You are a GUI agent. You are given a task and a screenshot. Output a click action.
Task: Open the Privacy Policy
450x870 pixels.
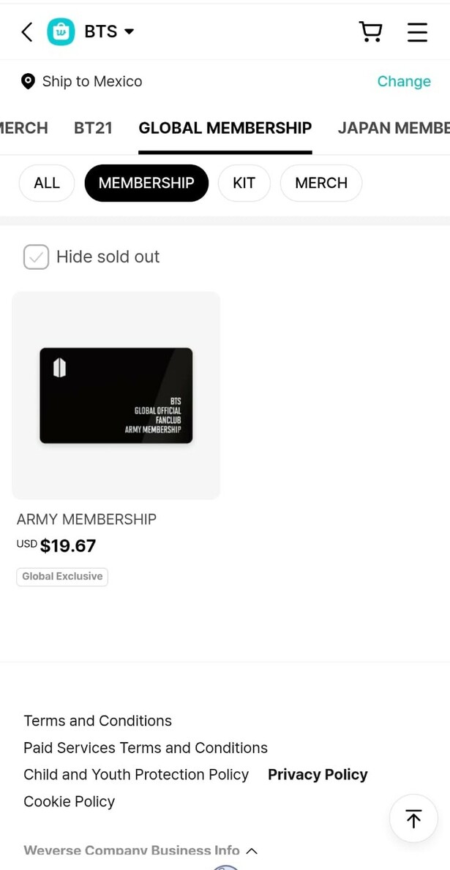click(318, 773)
